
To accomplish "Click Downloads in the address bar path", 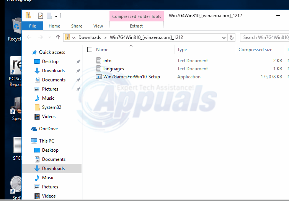I will point(90,37).
